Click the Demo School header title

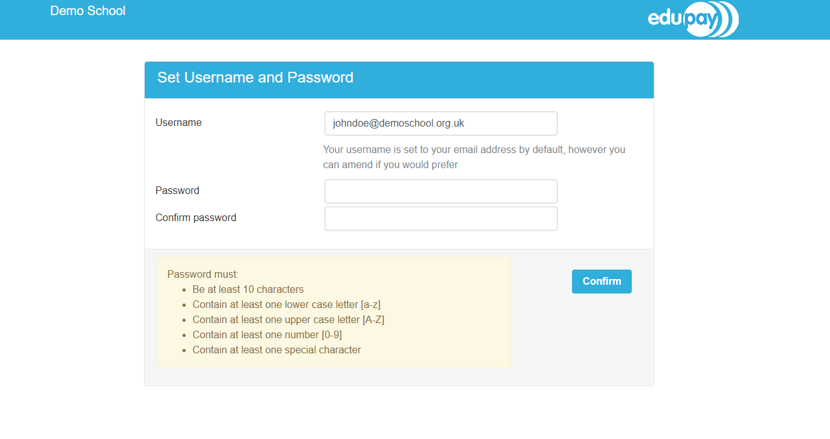coord(87,11)
